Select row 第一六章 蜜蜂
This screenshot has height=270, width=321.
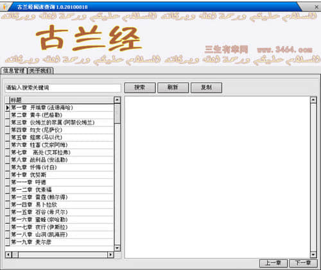click(62, 220)
